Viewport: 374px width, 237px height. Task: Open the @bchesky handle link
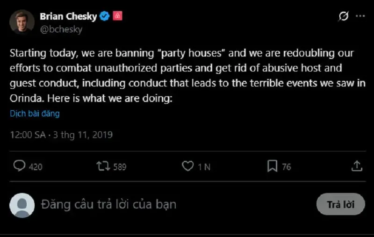point(61,29)
